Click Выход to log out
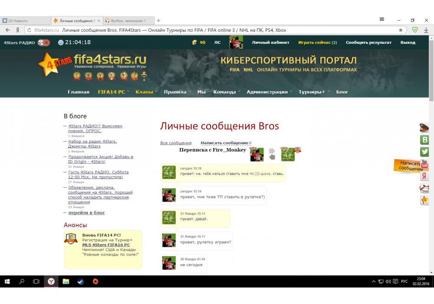 coord(408,43)
